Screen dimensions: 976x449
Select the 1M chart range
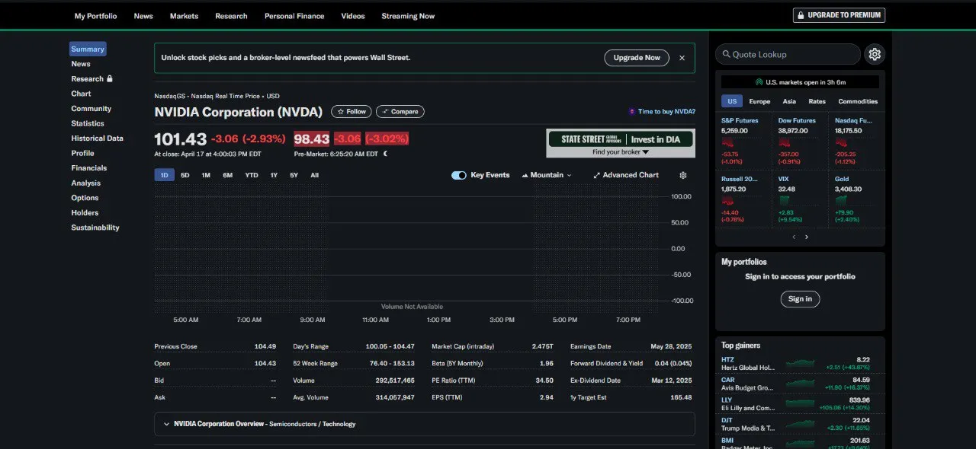pyautogui.click(x=206, y=175)
